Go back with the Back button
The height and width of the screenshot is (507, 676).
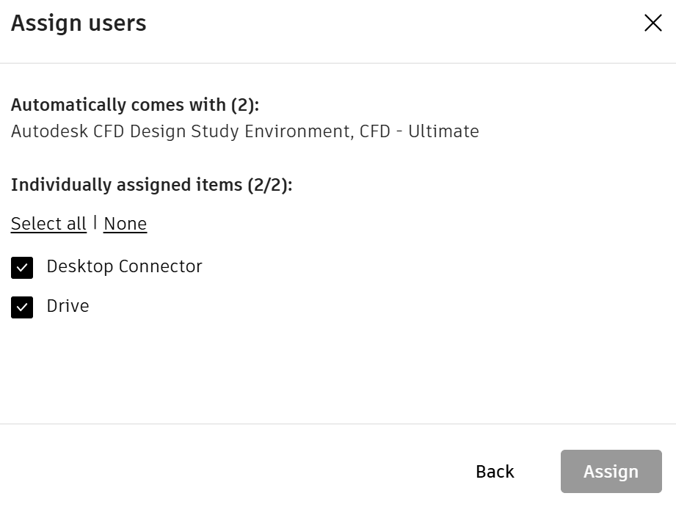(495, 471)
